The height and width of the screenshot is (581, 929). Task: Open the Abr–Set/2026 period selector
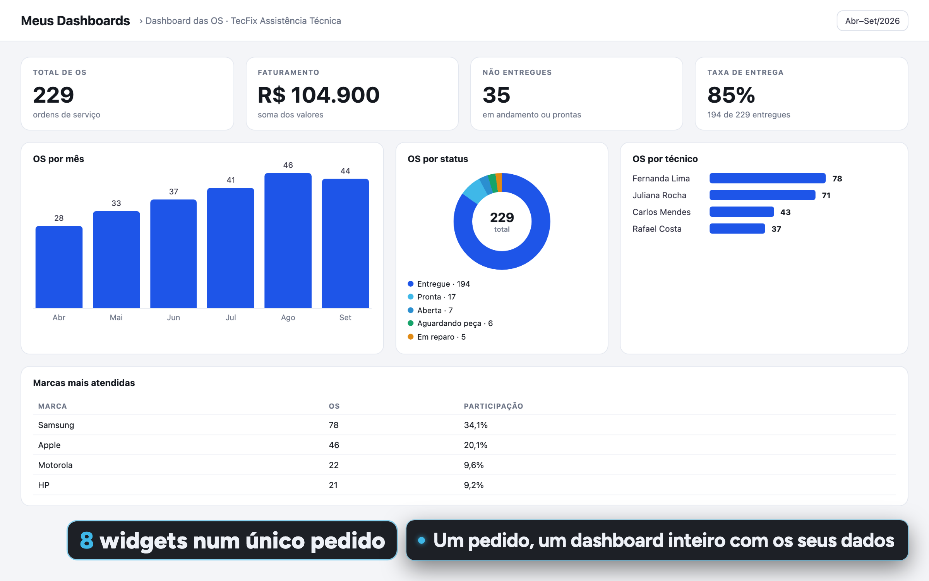coord(872,21)
